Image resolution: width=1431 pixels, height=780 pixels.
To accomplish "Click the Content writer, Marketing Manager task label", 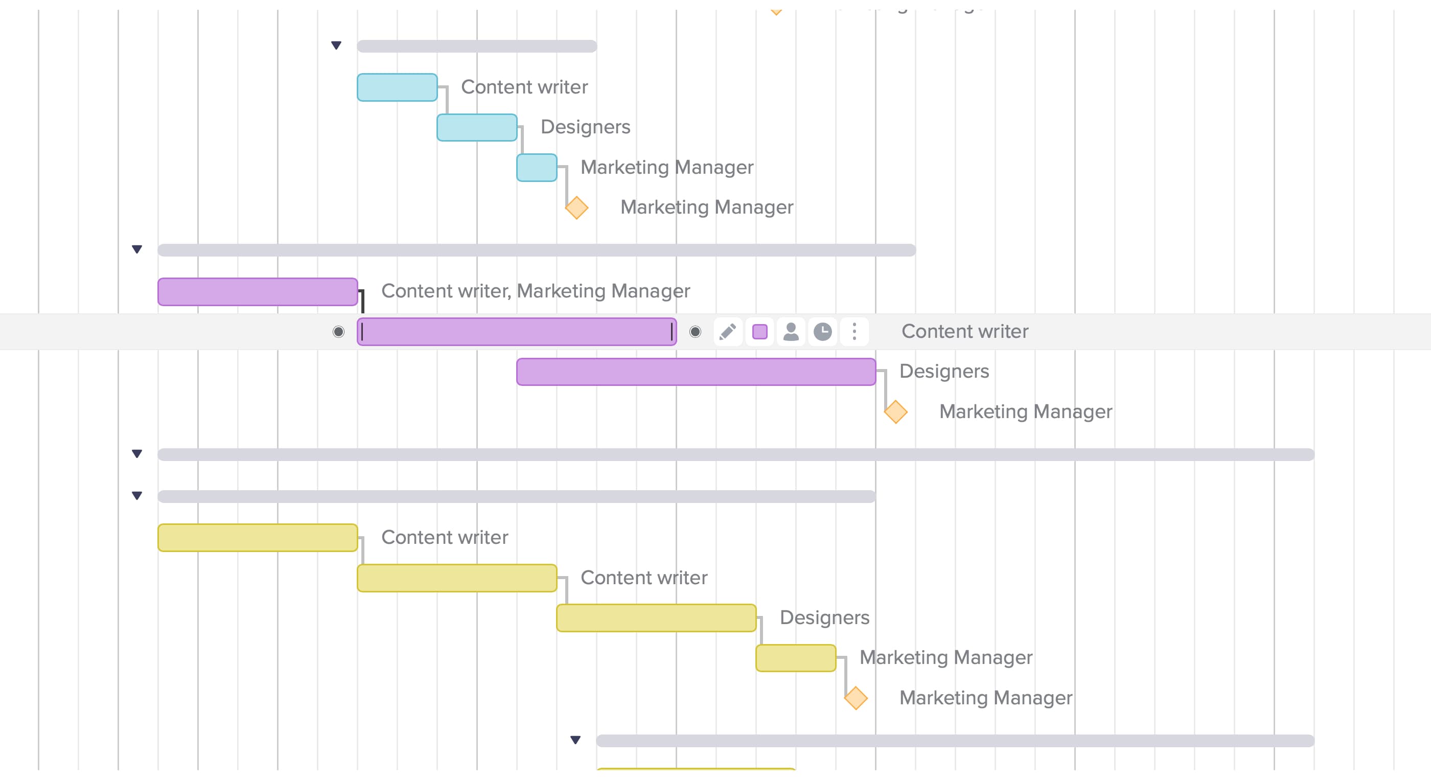I will 535,290.
